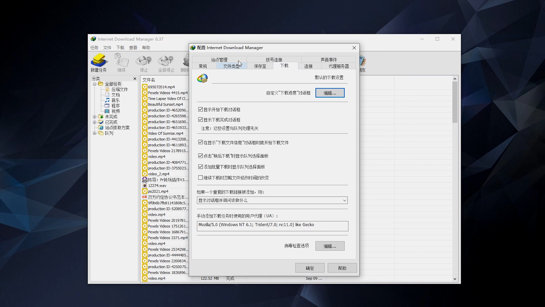This screenshot has width=545, height=307.
Task: Open the 下载 menu in main window
Action: point(120,48)
